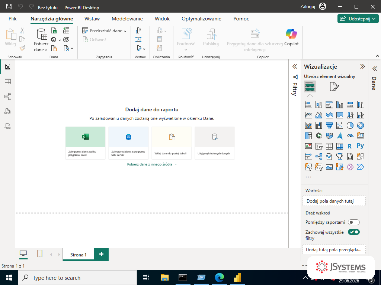Click the Zaimportuj dane z pliku programu Excel card
The image size is (381, 285).
coord(85,143)
